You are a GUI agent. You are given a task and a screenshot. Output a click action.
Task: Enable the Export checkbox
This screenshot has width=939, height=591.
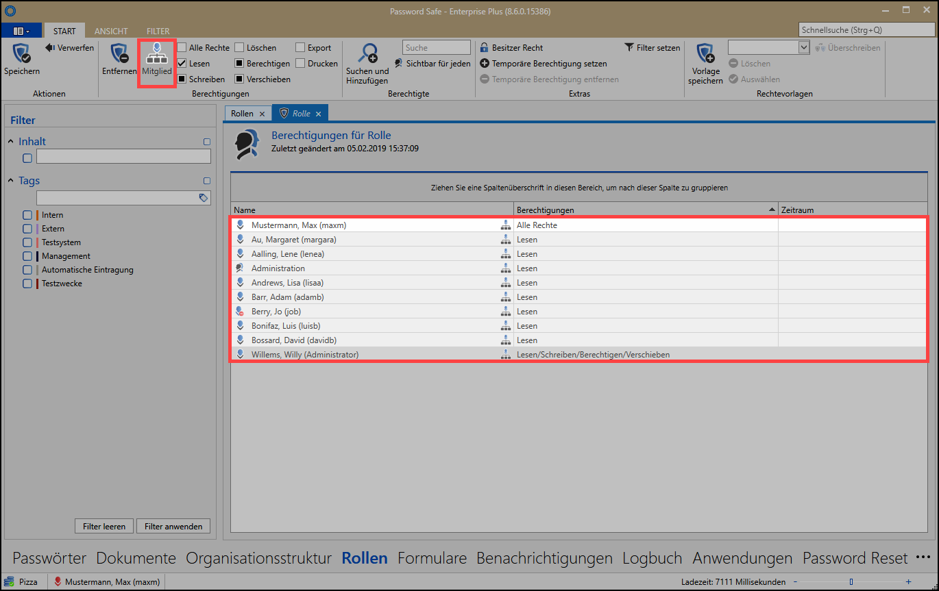pos(300,48)
